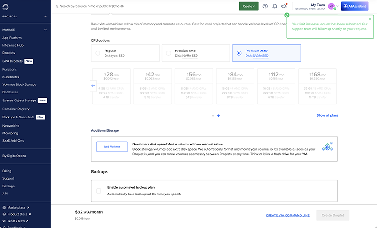Click the left arrow to show previous plans
Viewport: 377px width, 228px height.
pyautogui.click(x=93, y=86)
